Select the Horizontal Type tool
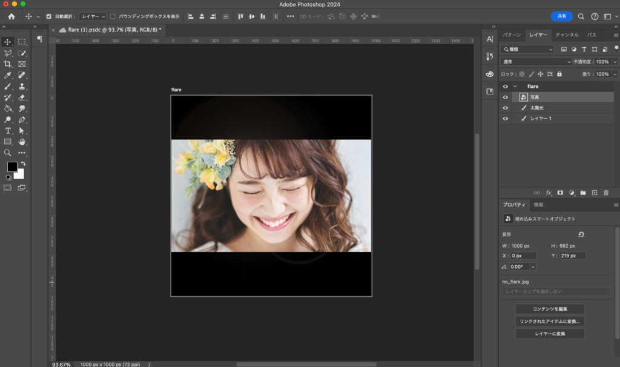 click(8, 131)
